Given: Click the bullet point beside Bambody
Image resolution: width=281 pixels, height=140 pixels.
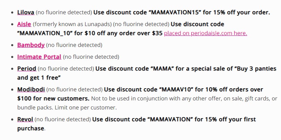Looking at the screenshot, I should point(12,45).
